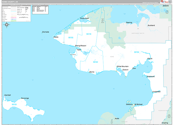The height and width of the screenshot is (125, 173).
Task: Click the "NOME COUNTY, AK" map title
Action: tap(10, 2)
